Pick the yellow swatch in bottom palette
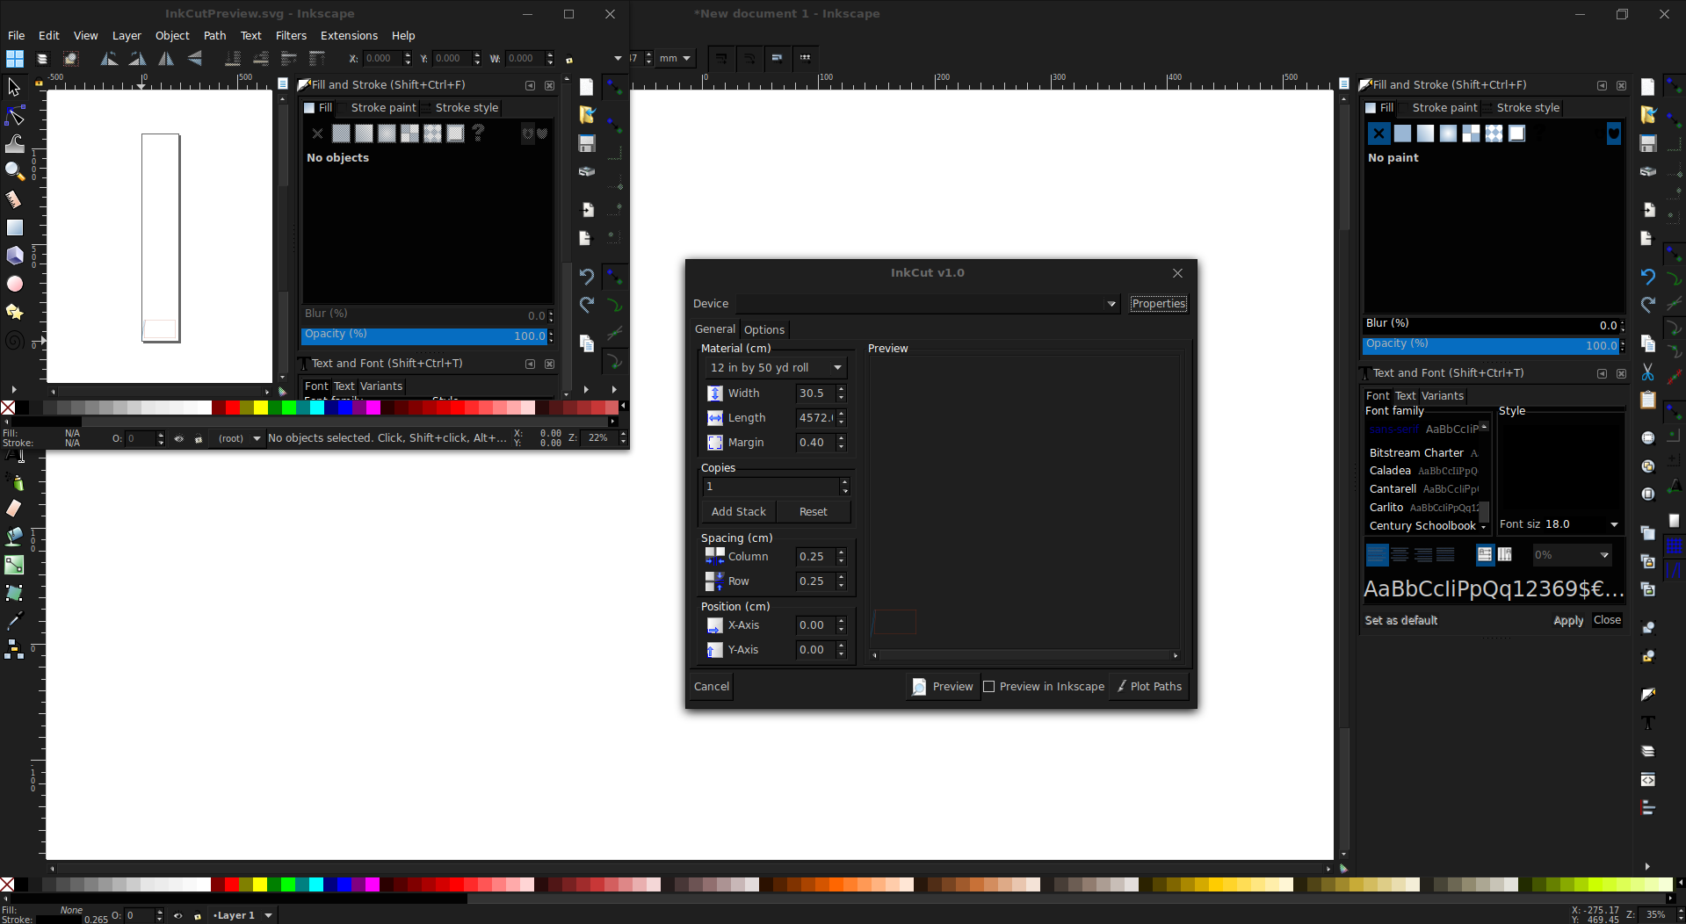Screen dimensions: 1686x924 260,884
